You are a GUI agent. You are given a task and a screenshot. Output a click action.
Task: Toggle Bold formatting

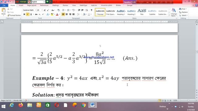(24, 14)
